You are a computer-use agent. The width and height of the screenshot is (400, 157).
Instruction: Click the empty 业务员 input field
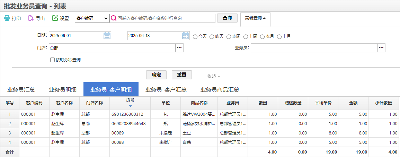coord(314,48)
